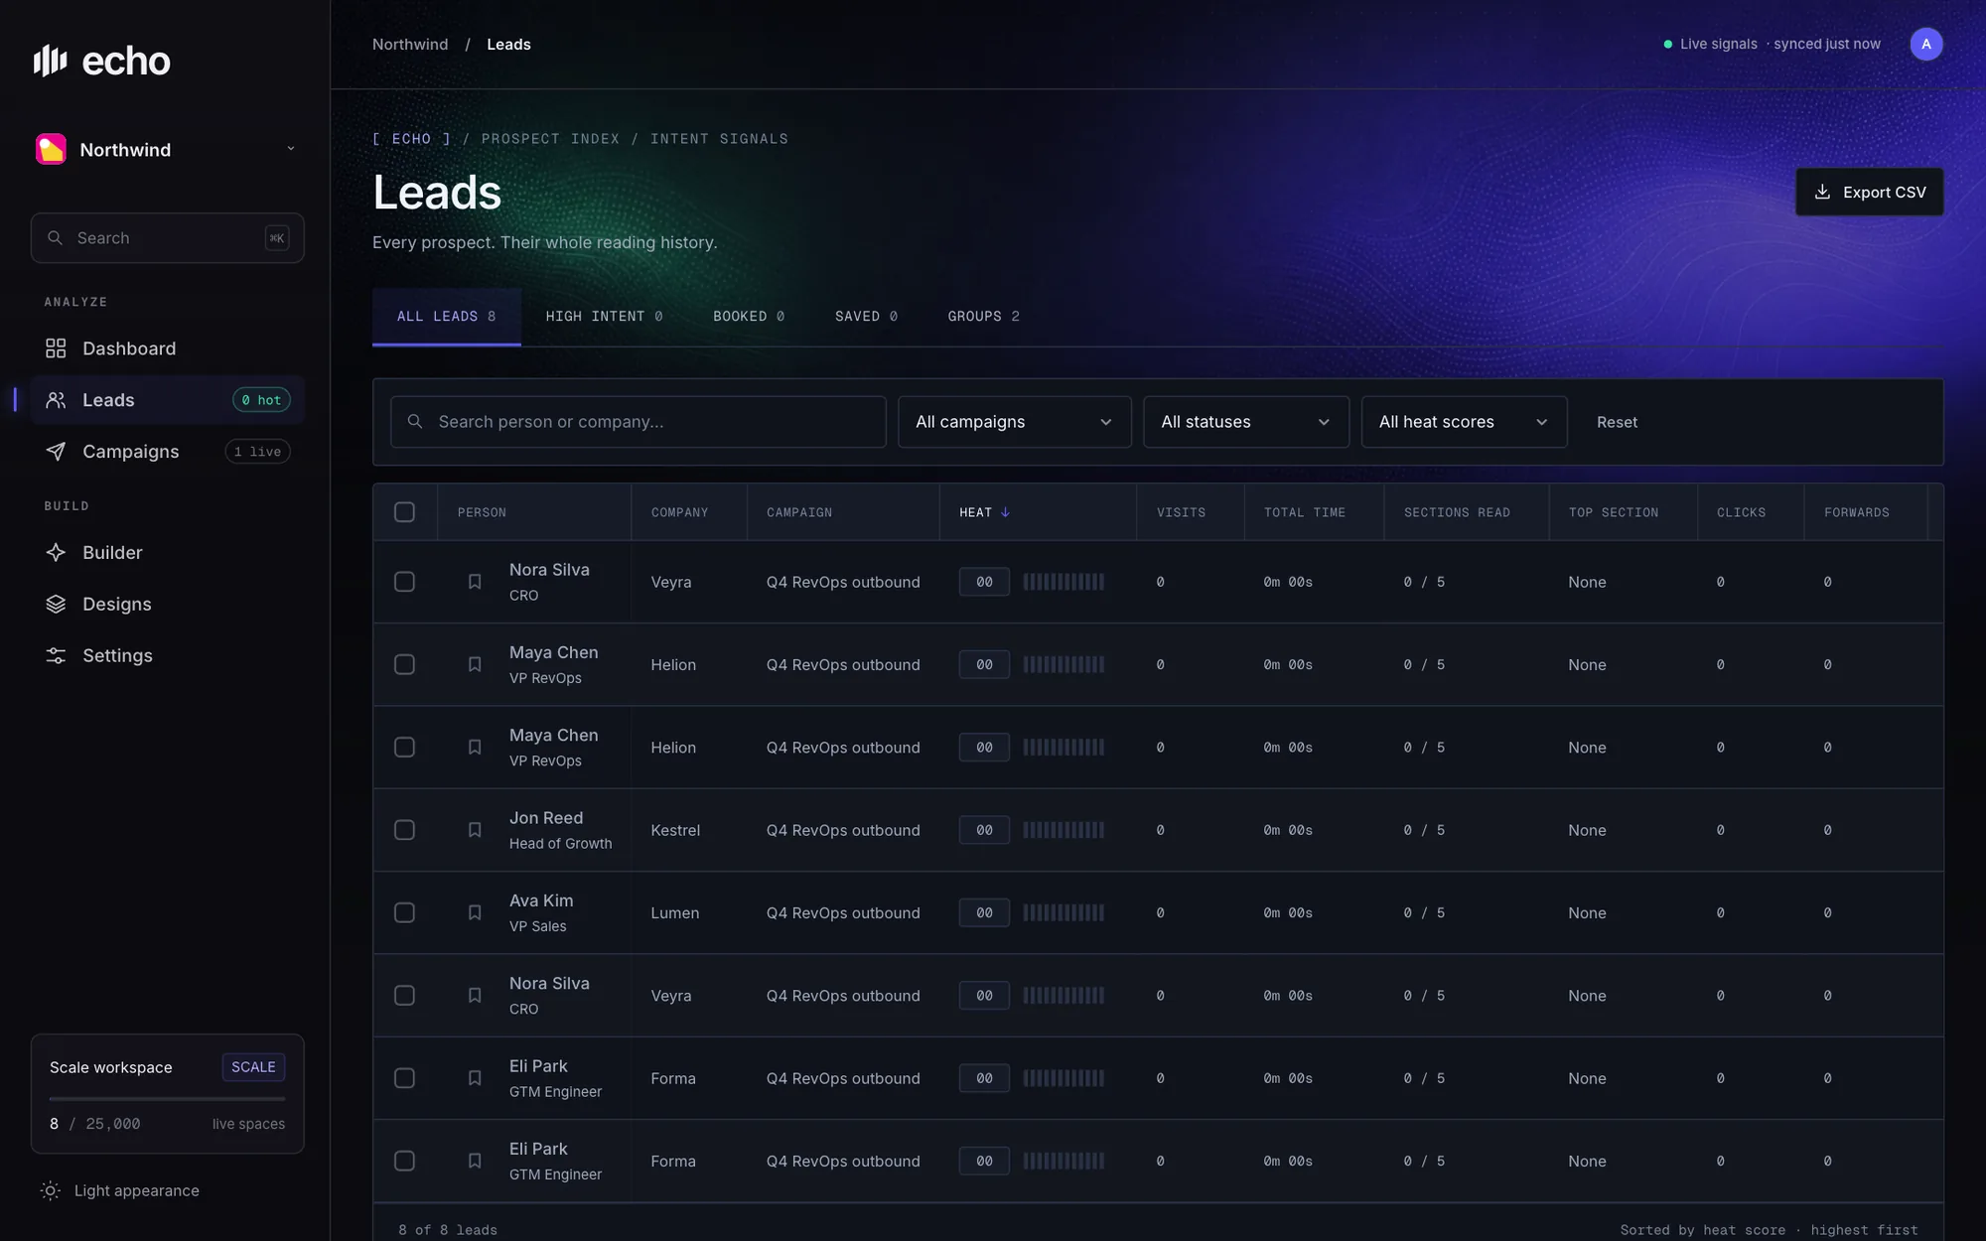This screenshot has height=1241, width=1986.
Task: Go to Northwind breadcrumb link
Action: tap(410, 44)
